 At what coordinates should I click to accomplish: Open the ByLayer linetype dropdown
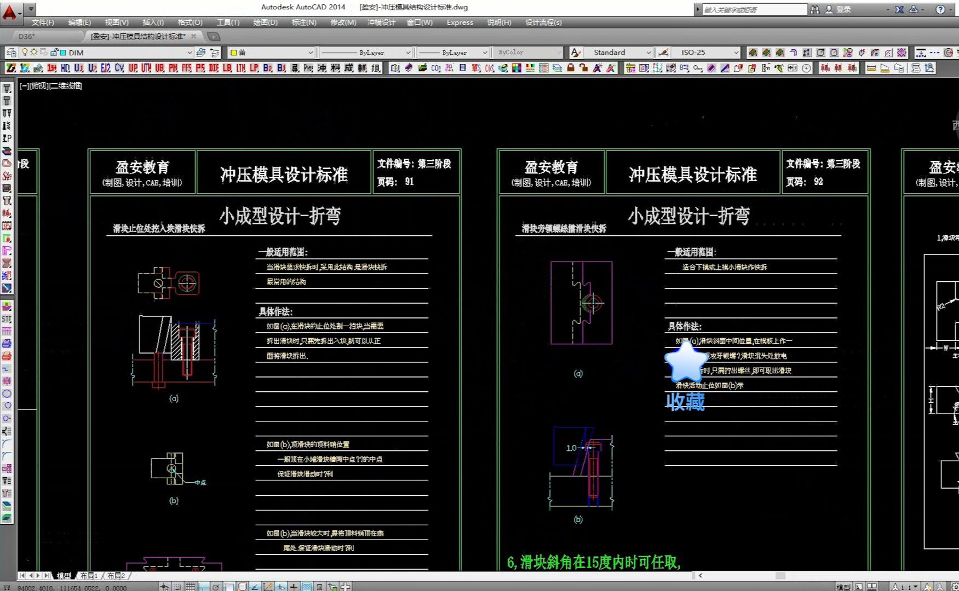point(408,53)
